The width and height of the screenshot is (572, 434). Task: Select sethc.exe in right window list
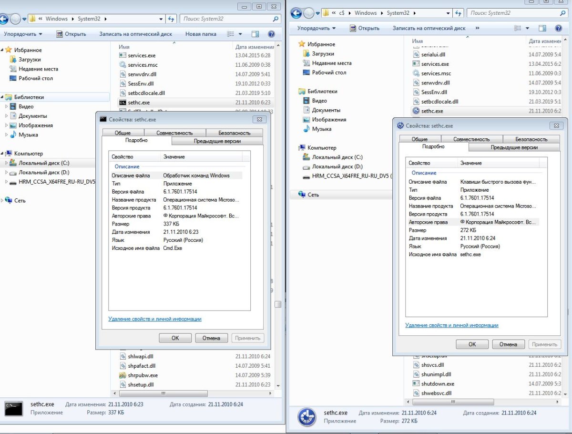(x=432, y=111)
